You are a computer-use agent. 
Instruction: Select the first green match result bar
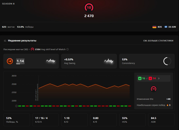pyautogui.click(x=20, y=106)
